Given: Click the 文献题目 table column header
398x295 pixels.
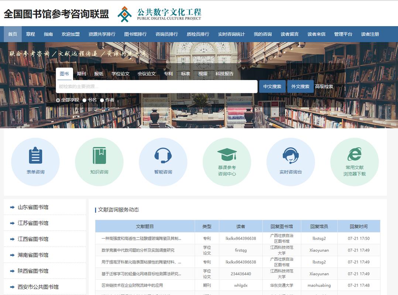Looking at the screenshot, I should 145,226.
